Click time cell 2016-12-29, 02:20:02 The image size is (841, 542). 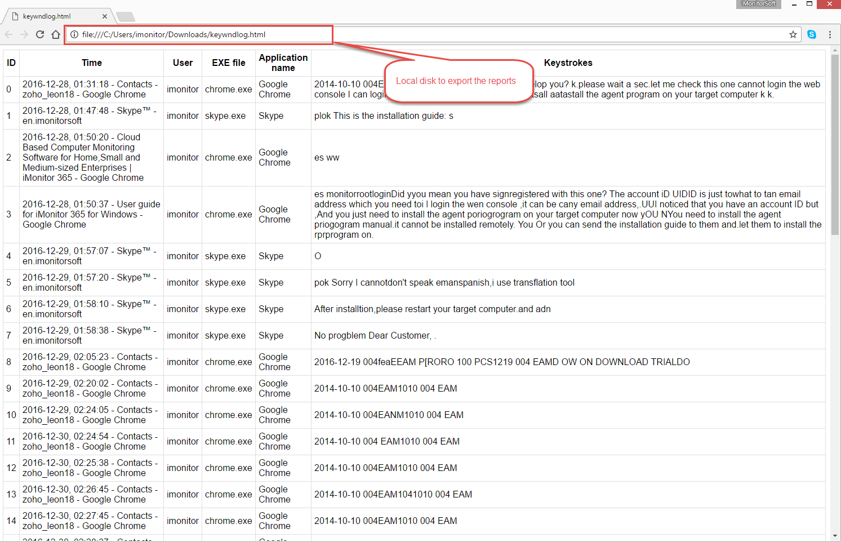tap(92, 388)
